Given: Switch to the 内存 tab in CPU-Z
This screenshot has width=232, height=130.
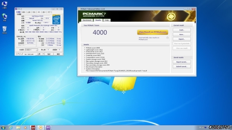Looking at the screenshot, I should (x=34, y=12).
